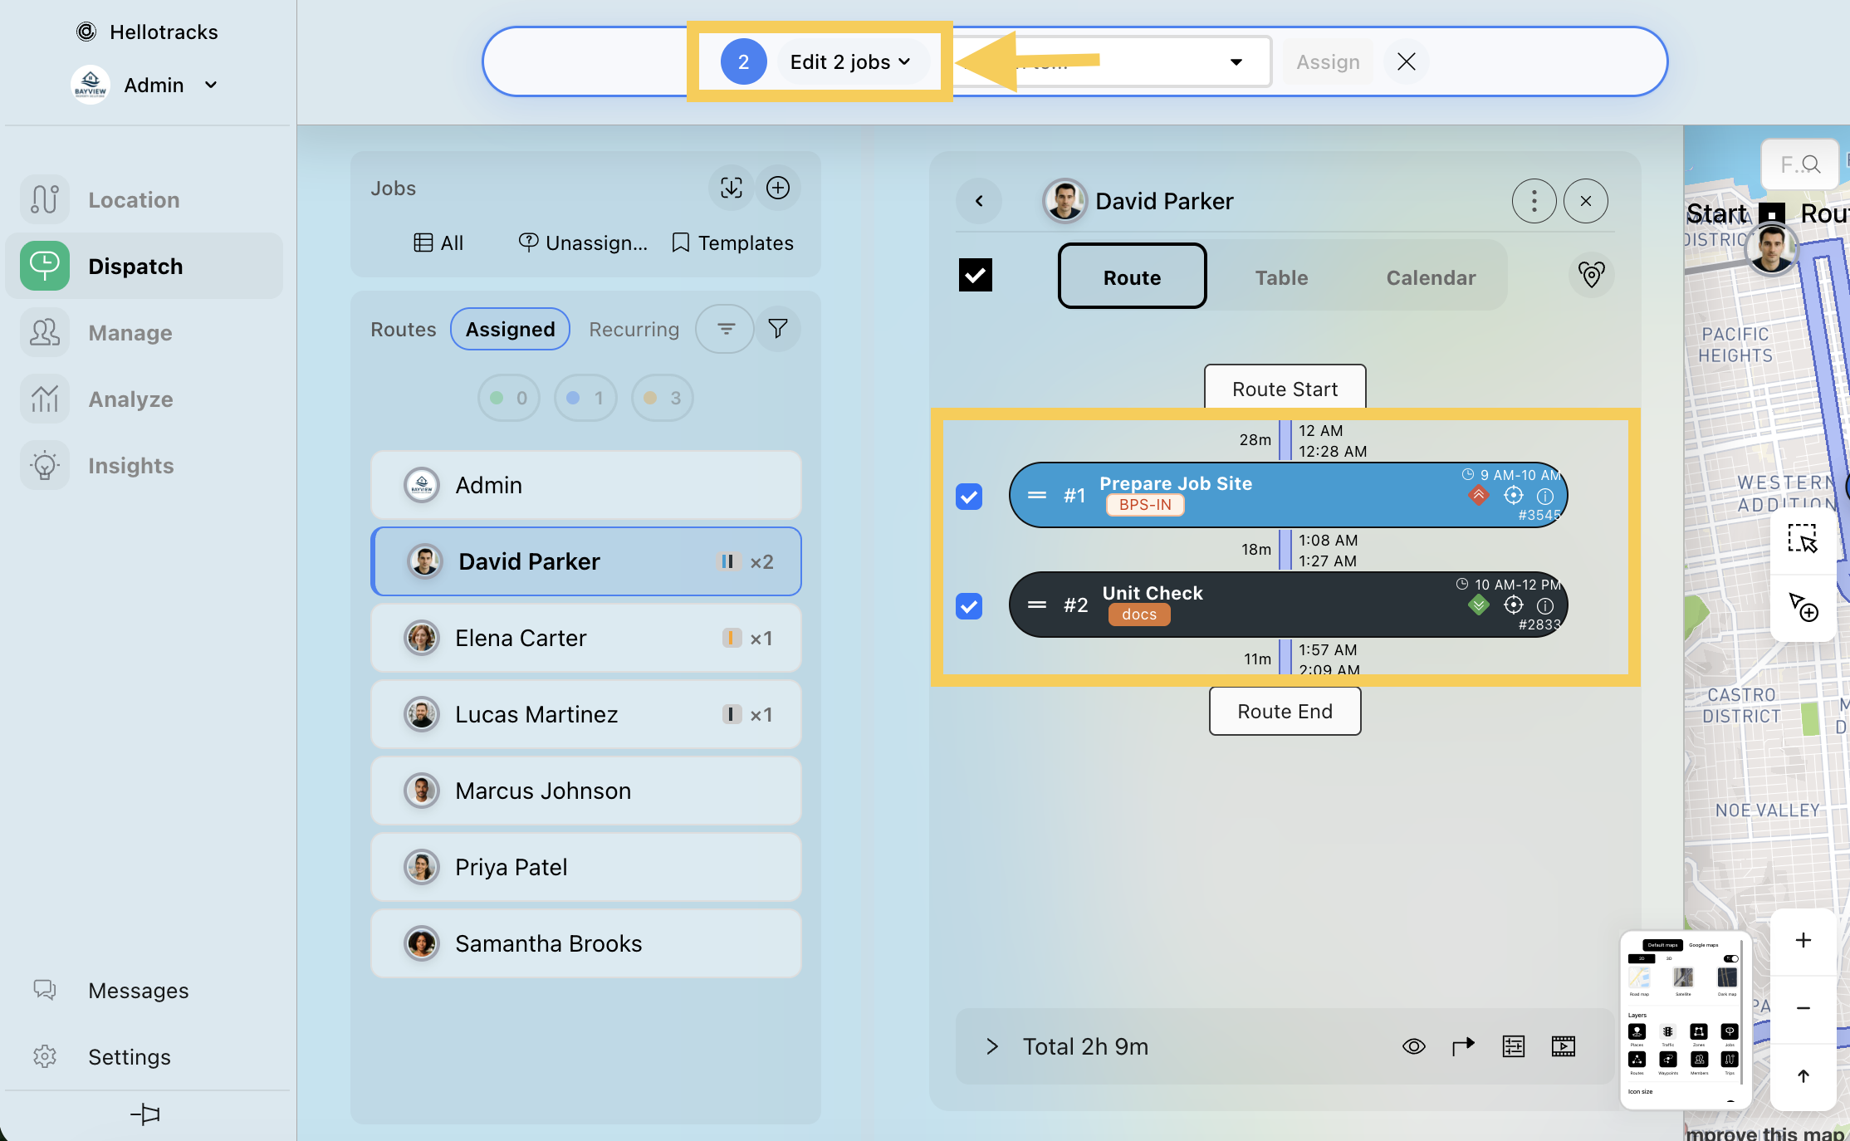Switch to the Recurring routes tab
This screenshot has height=1141, width=1850.
click(x=634, y=330)
